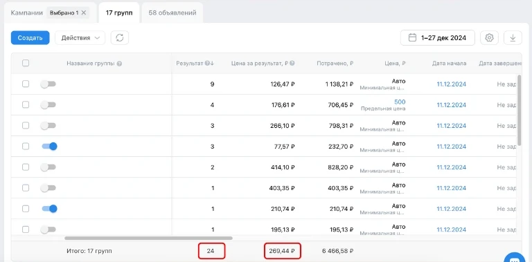
Task: Open start date 11.12.2024 in 798,31 ₽ row
Action: [451, 126]
